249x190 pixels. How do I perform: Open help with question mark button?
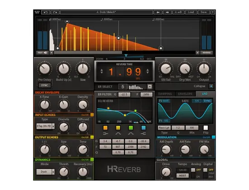point(213,12)
